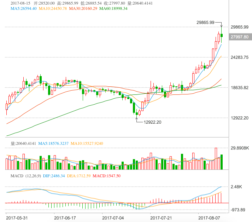Click the 24283.75 price axis label

[240, 57]
